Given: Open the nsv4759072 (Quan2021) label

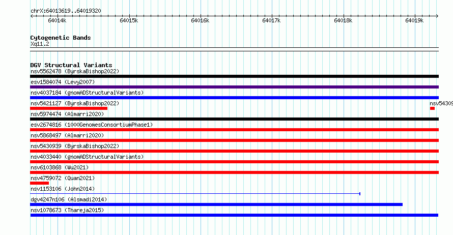Looking at the screenshot, I should tap(63, 178).
